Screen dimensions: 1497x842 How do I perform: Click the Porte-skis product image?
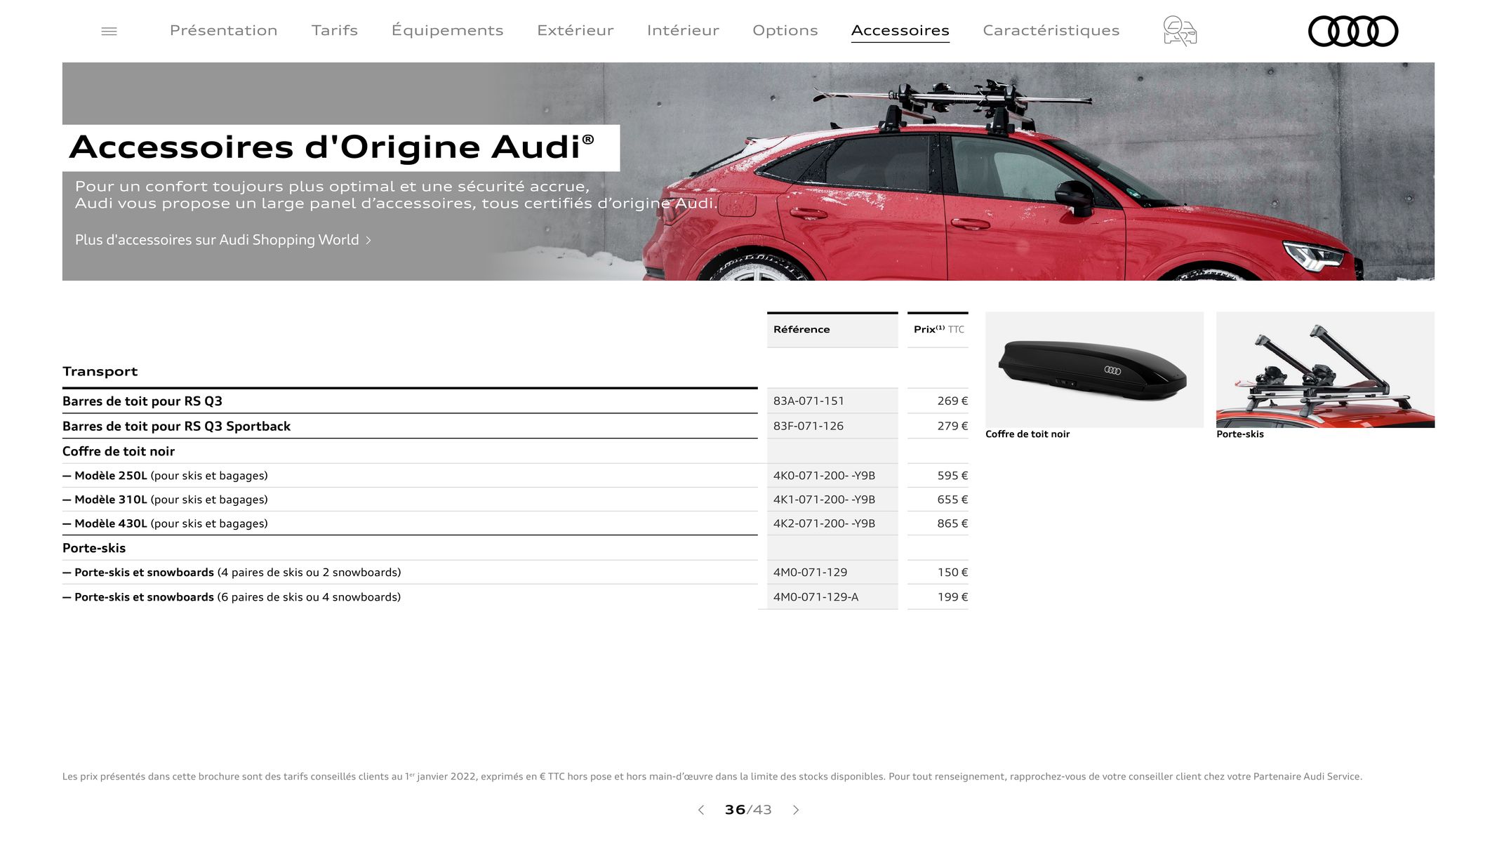[1325, 370]
